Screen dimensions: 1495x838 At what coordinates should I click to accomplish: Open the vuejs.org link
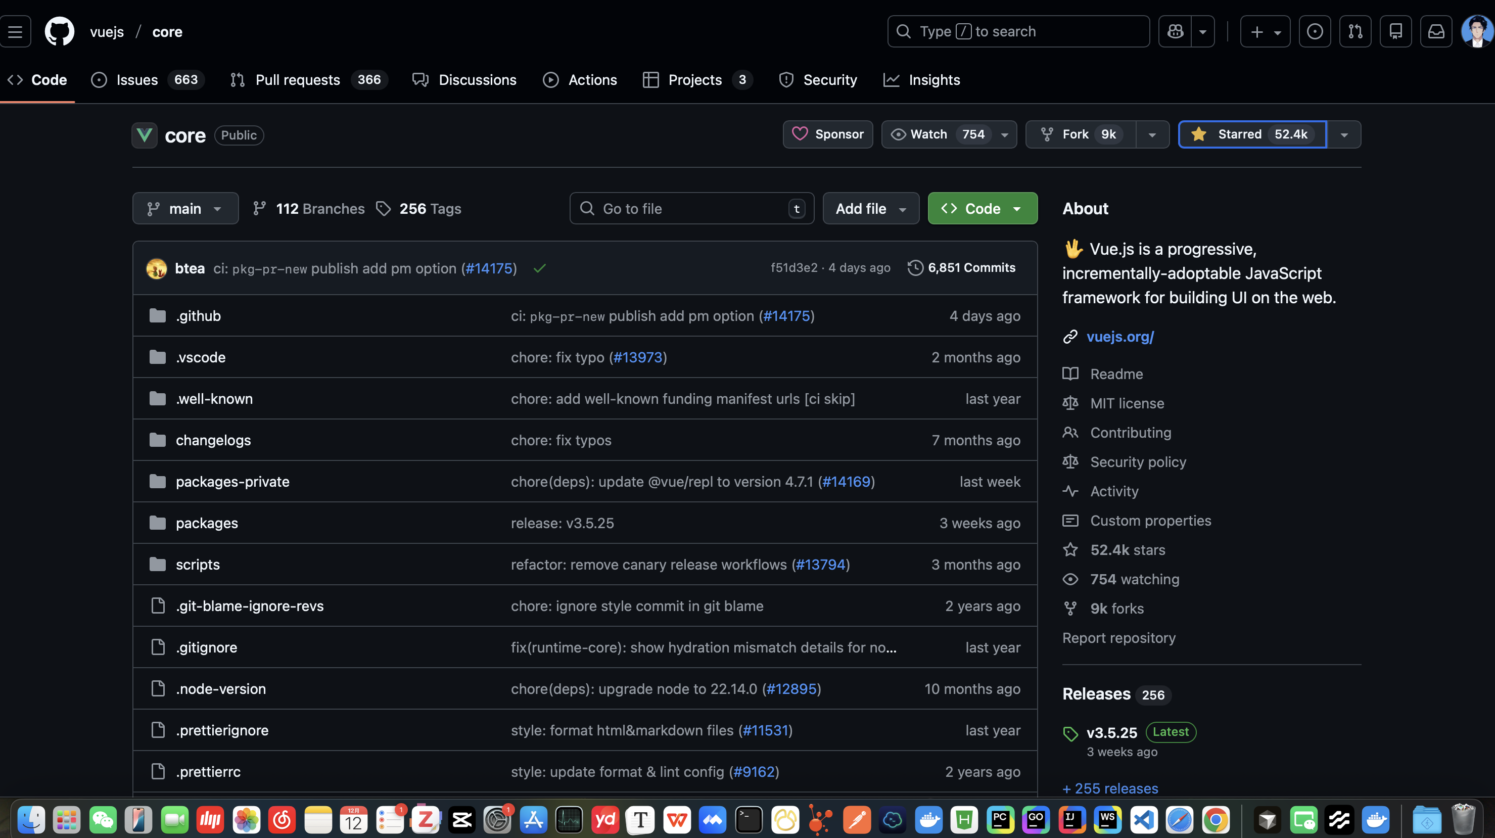click(x=1120, y=337)
